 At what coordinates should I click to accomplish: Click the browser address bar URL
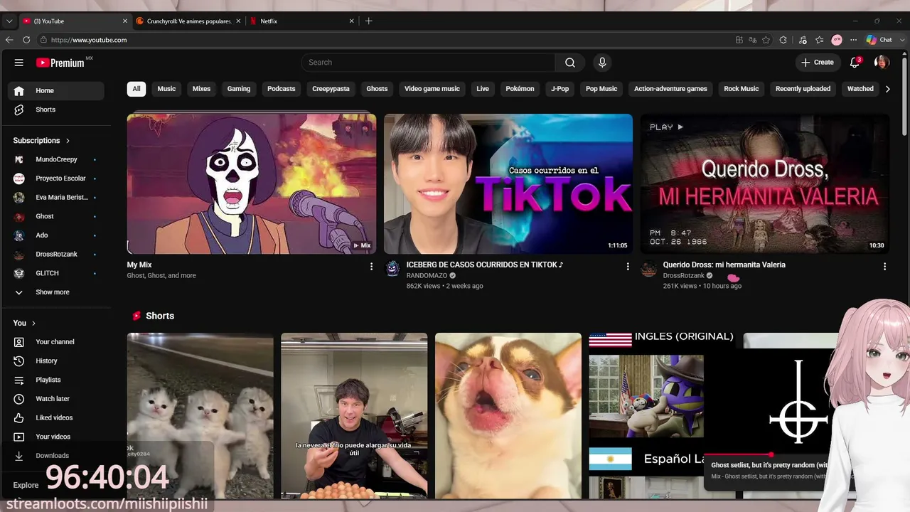[x=89, y=40]
